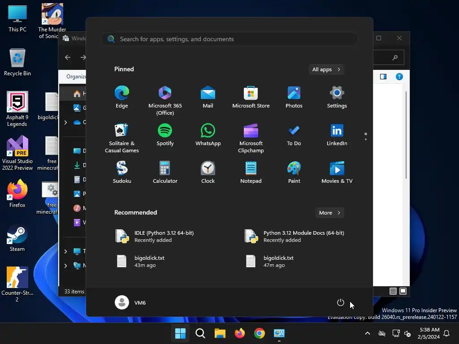Image resolution: width=459 pixels, height=344 pixels.
Task: Open Microsoft Clipchamp
Action: coord(251,138)
